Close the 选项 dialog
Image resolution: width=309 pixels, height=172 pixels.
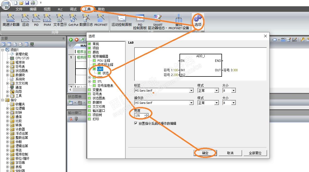(265, 36)
